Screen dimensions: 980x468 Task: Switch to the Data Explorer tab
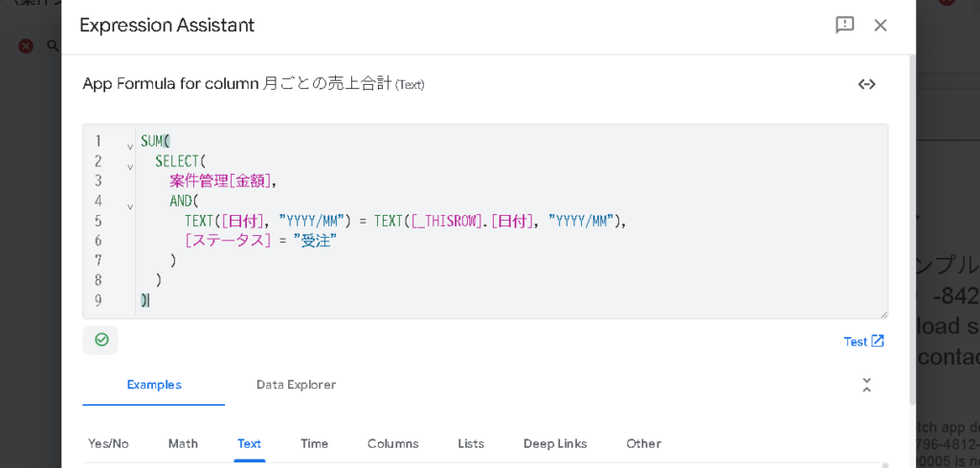click(x=296, y=385)
